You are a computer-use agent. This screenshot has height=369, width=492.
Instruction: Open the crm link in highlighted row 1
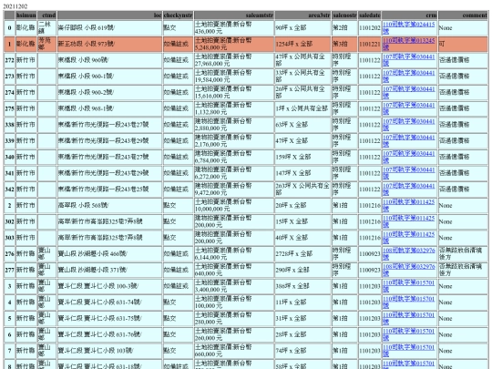(409, 44)
